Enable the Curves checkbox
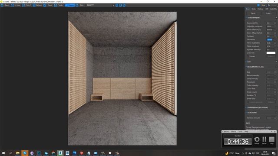This screenshot has width=278, height=156. [x=248, y=56]
